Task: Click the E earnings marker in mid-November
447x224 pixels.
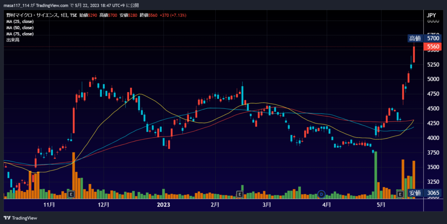Action: [x=71, y=194]
